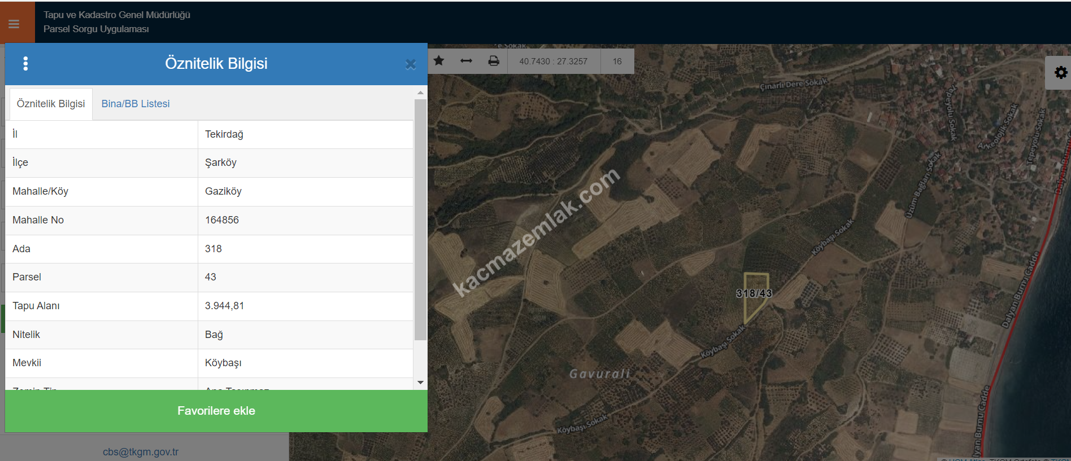Switch to Bina/BB Listesi tab
The width and height of the screenshot is (1071, 461).
pos(136,104)
